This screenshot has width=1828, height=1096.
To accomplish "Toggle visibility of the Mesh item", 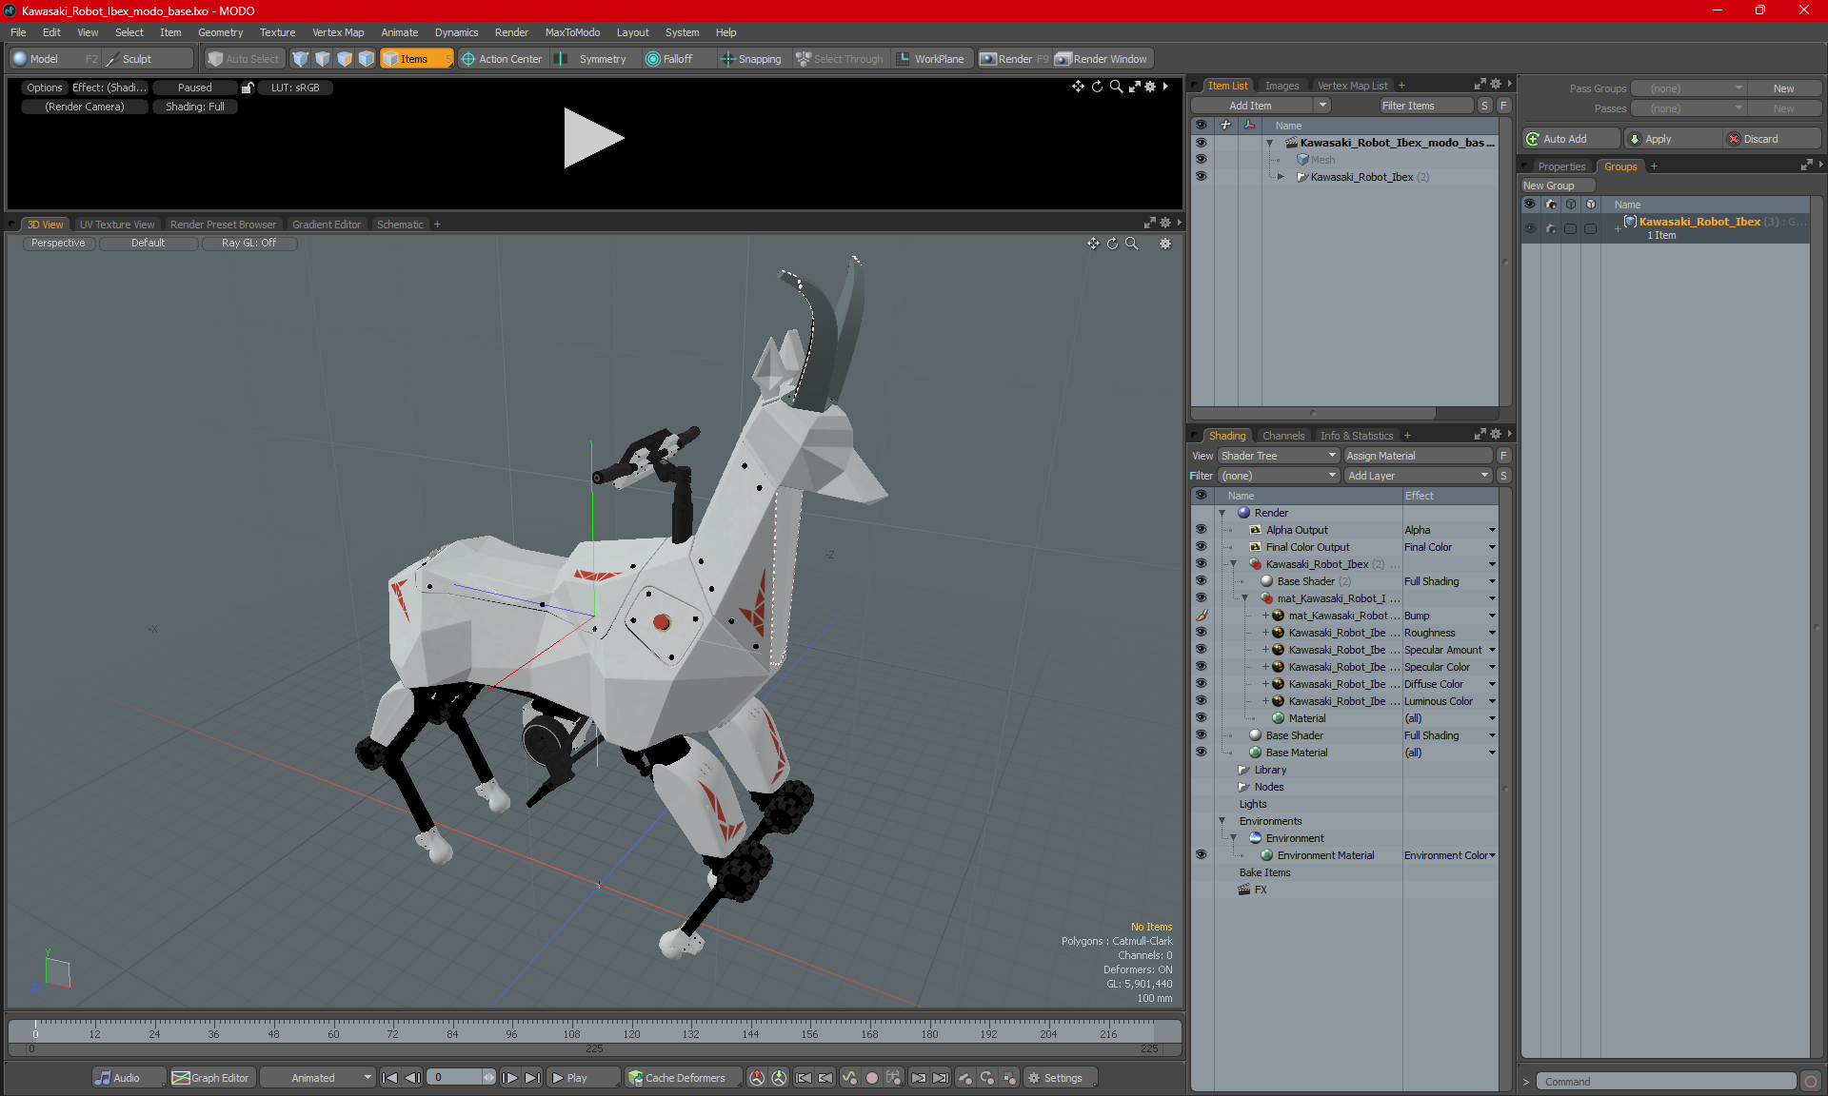I will coord(1201,160).
